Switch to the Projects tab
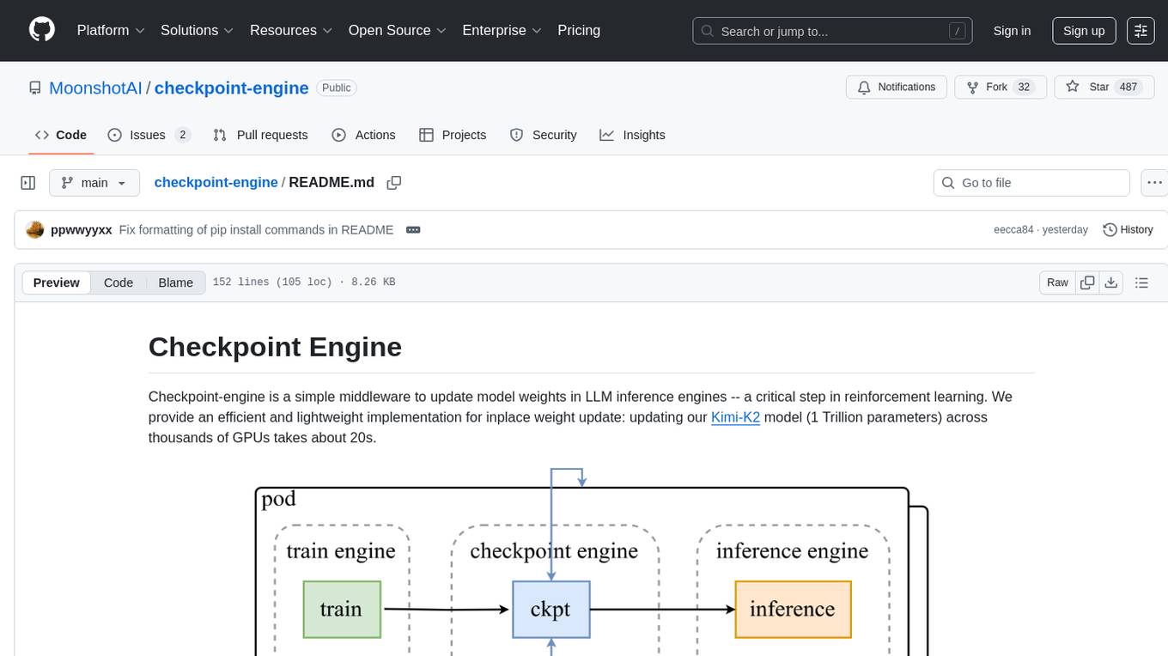Viewport: 1168px width, 656px height. pyautogui.click(x=453, y=135)
